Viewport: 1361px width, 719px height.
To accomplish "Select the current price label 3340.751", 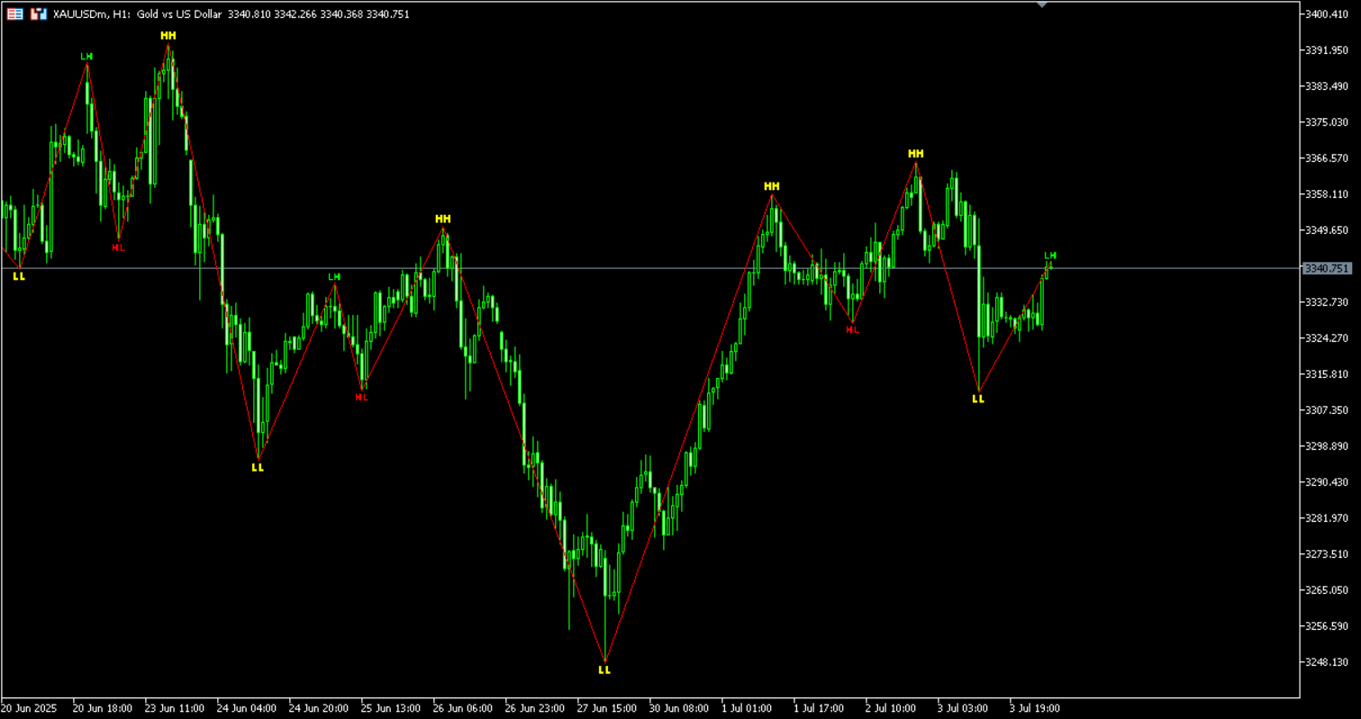I will tap(1328, 268).
